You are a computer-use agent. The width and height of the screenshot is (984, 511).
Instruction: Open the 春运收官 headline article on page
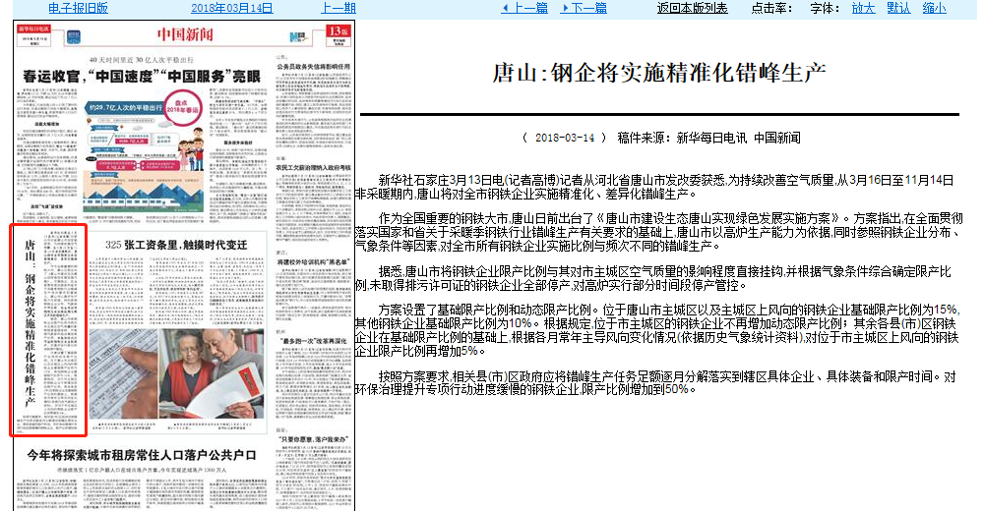[x=142, y=76]
